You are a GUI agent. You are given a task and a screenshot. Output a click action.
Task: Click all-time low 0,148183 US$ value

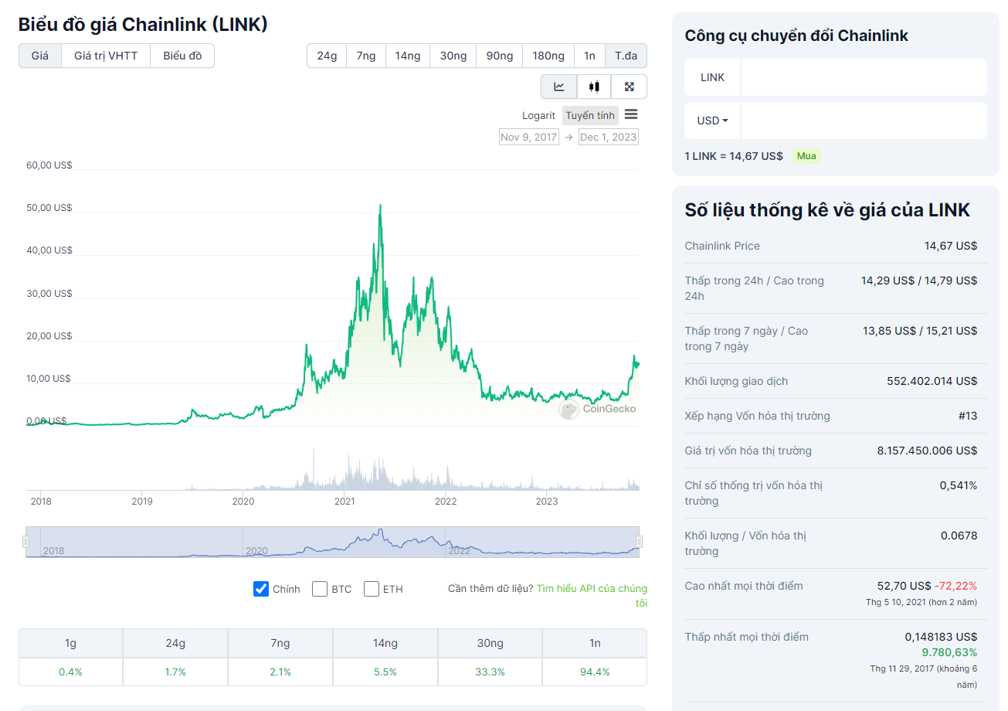941,637
